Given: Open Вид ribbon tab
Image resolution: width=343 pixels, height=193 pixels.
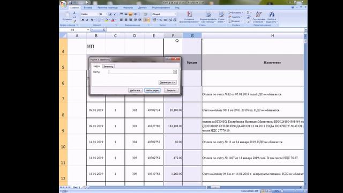Looking at the screenshot, I should click(177, 8).
